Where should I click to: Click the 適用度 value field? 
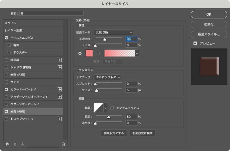131,123
